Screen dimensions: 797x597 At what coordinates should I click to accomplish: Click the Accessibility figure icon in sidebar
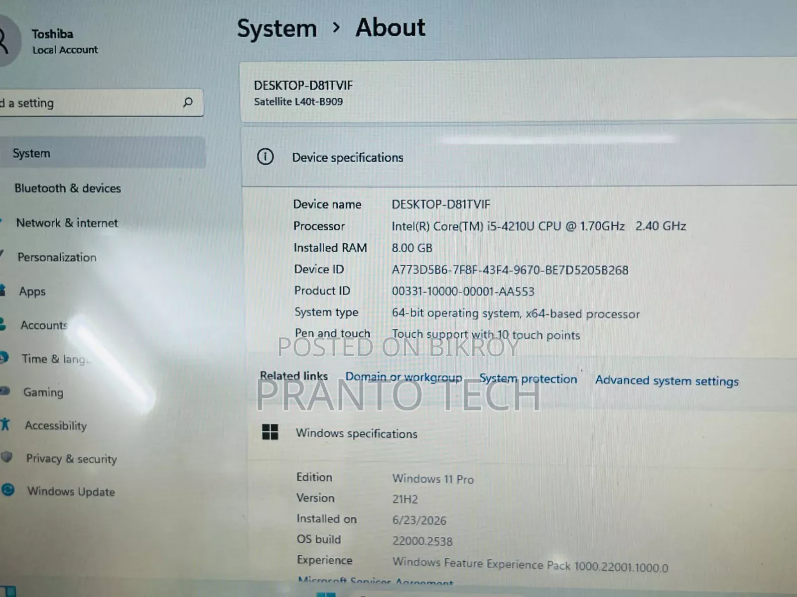(x=5, y=424)
